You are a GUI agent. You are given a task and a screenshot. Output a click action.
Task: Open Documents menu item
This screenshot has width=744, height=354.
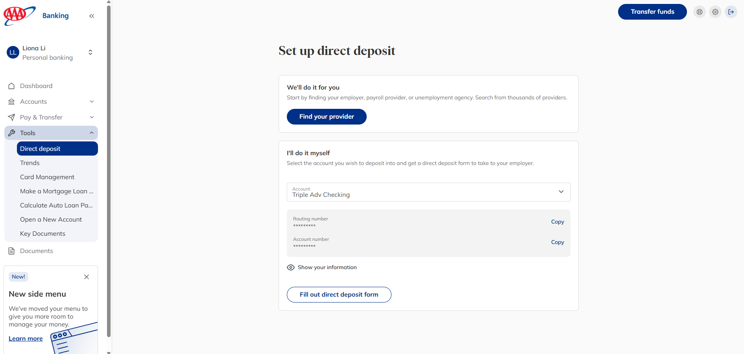(37, 251)
